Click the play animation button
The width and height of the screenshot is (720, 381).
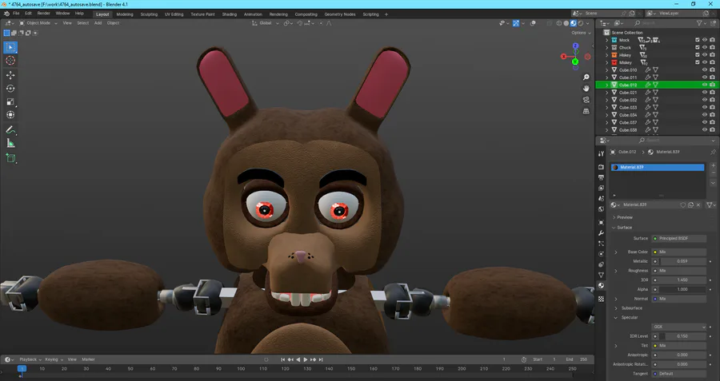point(306,359)
